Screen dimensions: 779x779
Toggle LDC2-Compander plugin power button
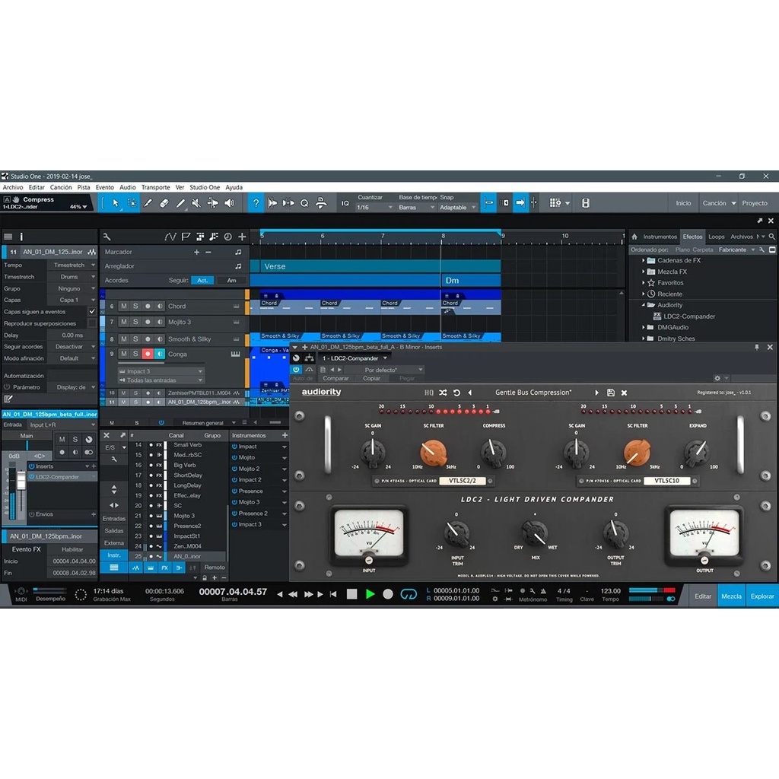[296, 370]
